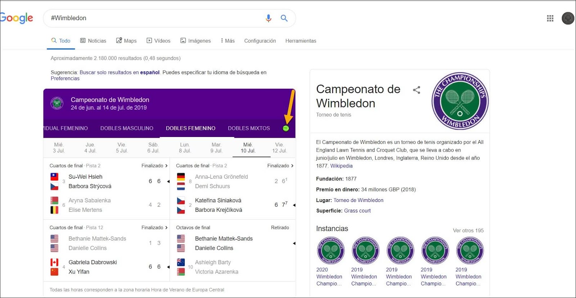The height and width of the screenshot is (298, 576).
Task: Click the green tennis ball icon
Action: (x=286, y=128)
